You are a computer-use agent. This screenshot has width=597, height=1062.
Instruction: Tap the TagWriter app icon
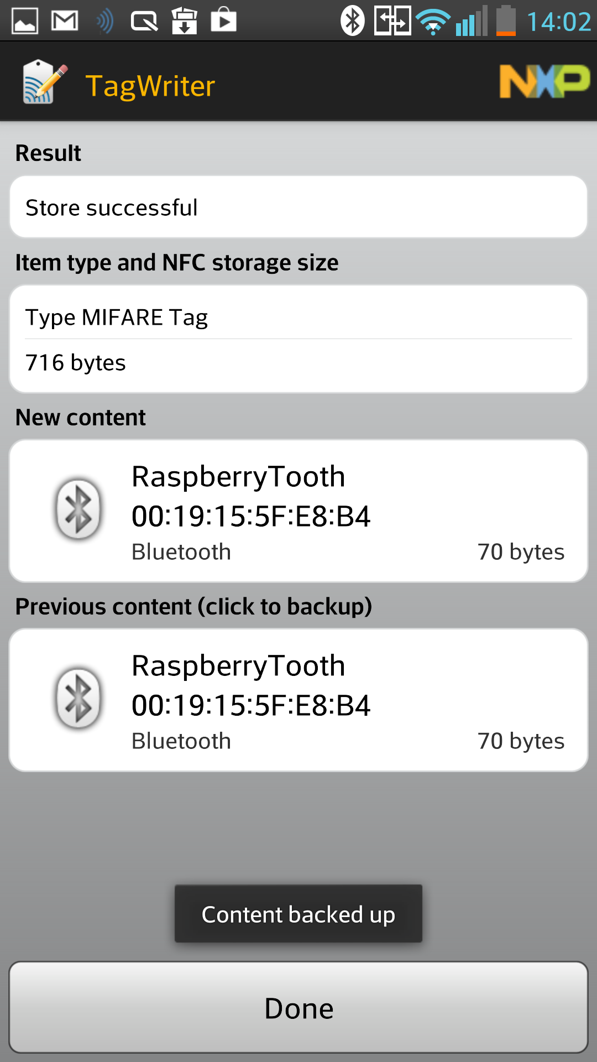(44, 82)
